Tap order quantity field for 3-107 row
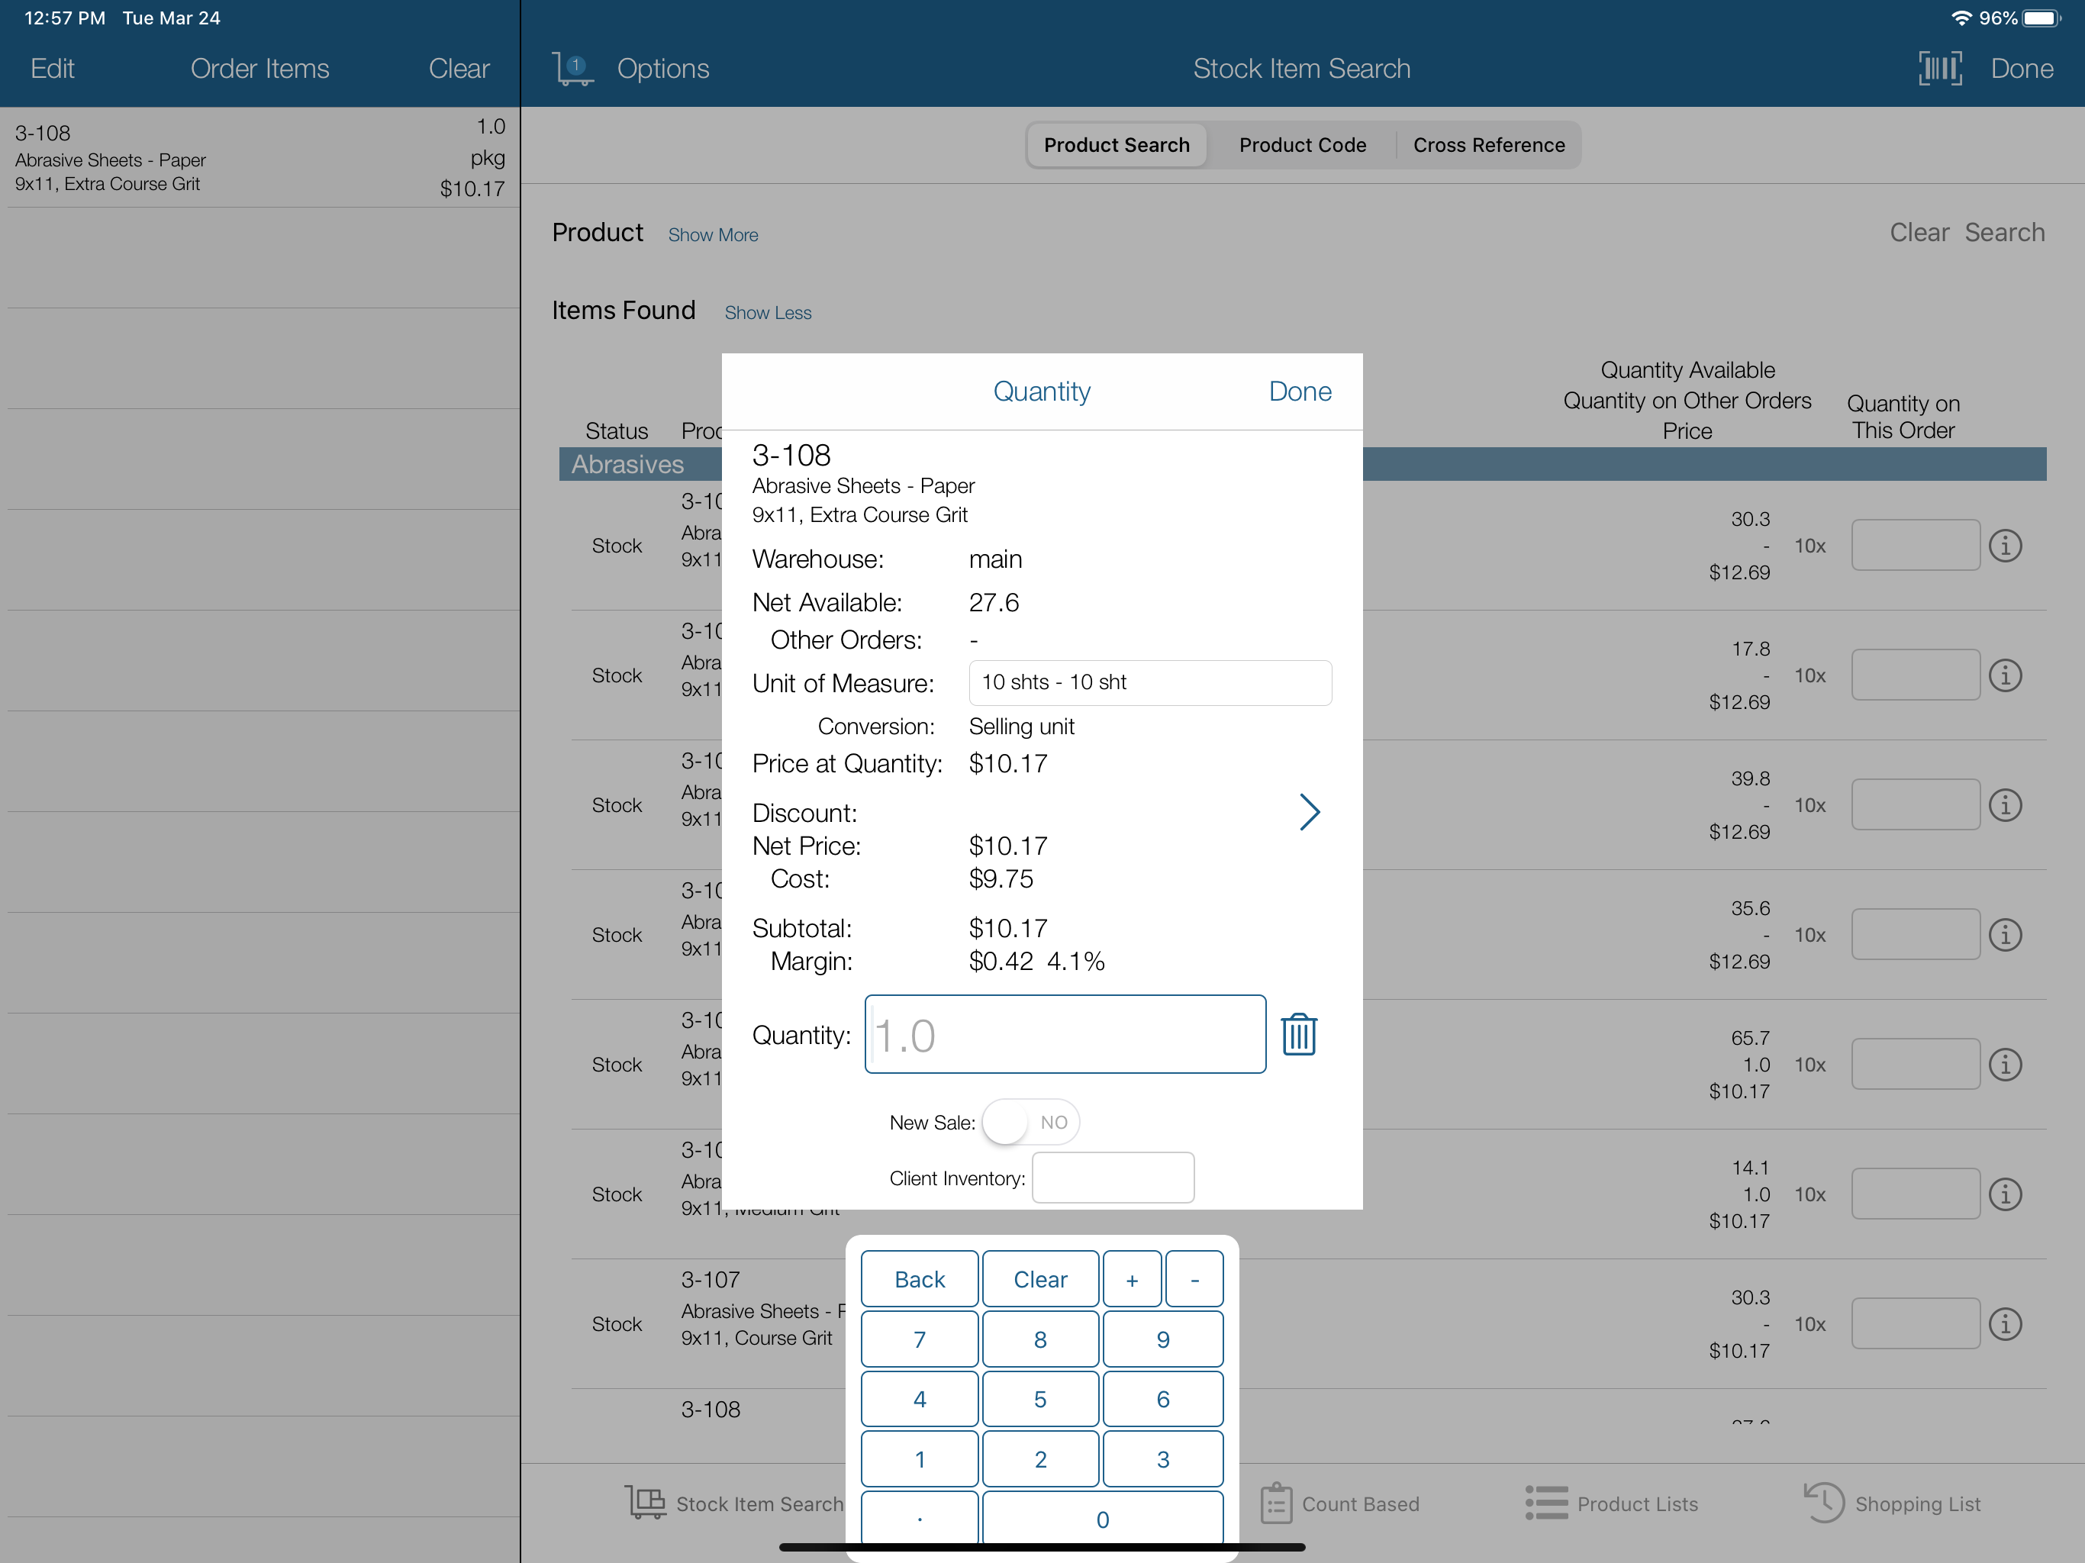The height and width of the screenshot is (1563, 2085). [1914, 1323]
